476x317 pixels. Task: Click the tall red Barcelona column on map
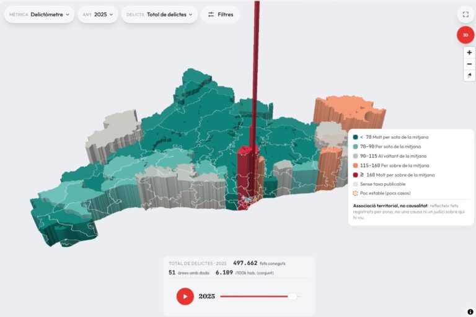tap(254, 76)
